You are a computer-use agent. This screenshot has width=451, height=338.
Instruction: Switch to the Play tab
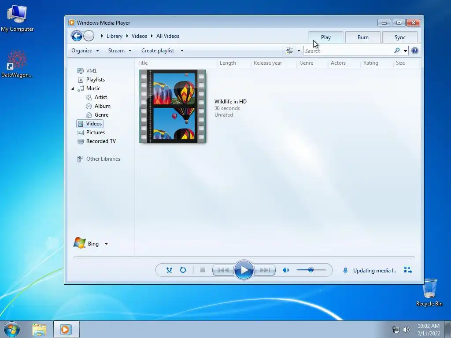(x=326, y=37)
